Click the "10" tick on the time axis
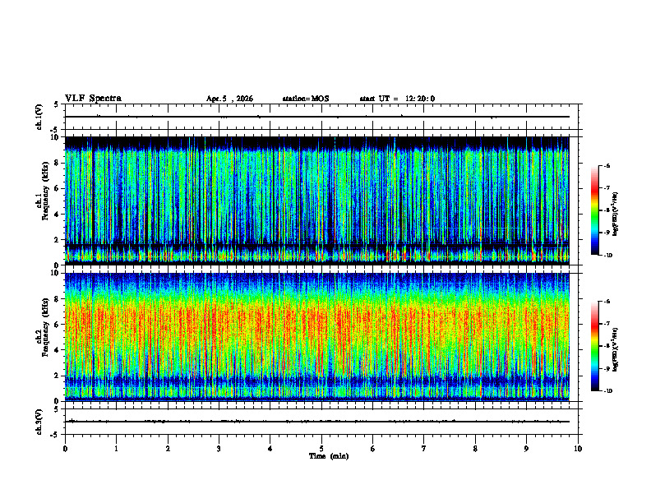Image resolution: width=651 pixels, height=503 pixels. 578,449
